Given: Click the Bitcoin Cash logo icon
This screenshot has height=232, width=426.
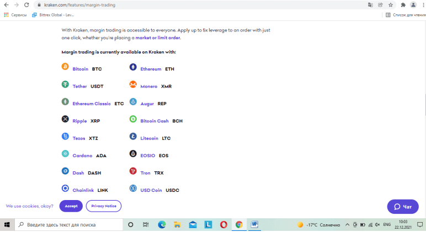Looking at the screenshot, I should coord(133,119).
